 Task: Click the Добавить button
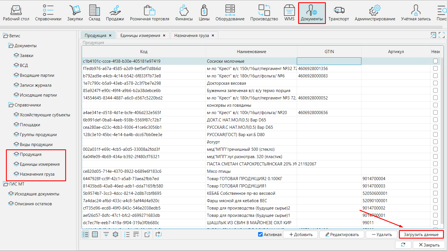tap(301, 234)
